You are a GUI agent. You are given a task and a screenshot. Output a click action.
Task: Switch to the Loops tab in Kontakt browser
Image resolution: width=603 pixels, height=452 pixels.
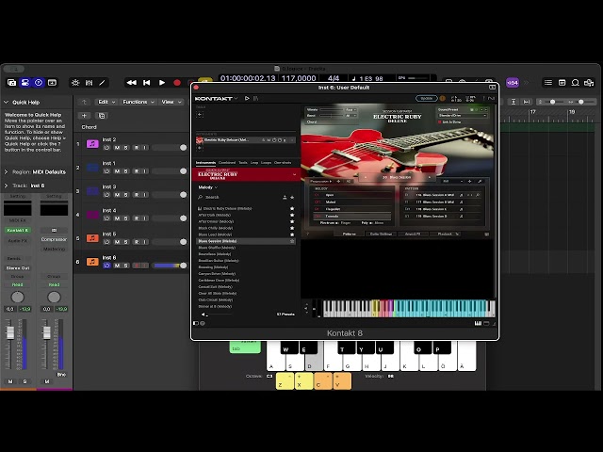pos(266,163)
